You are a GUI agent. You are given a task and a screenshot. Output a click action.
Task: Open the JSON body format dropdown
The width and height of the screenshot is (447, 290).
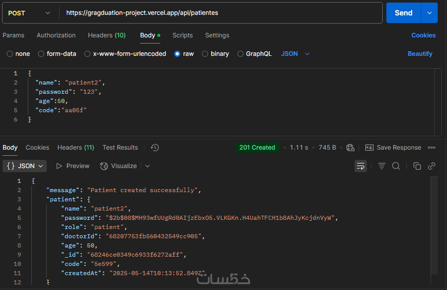[295, 54]
